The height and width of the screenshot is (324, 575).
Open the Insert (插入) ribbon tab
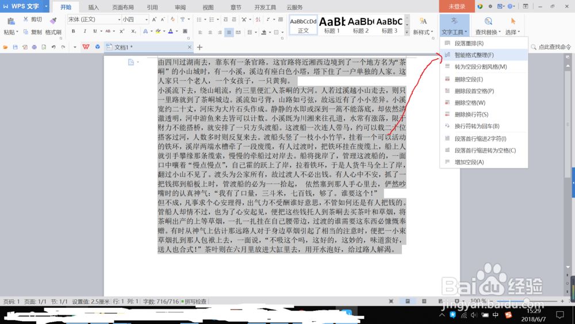tap(94, 7)
